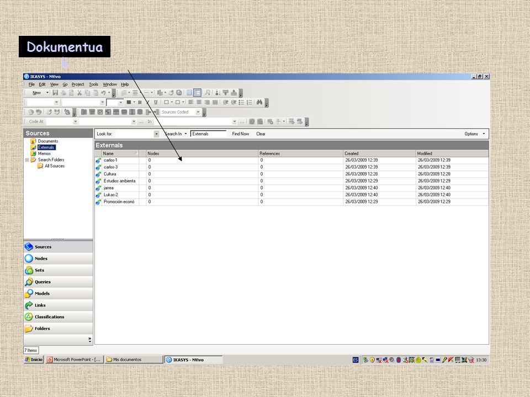Select the Lukas-2 external row
The height and width of the screenshot is (397, 530).
pos(291,195)
